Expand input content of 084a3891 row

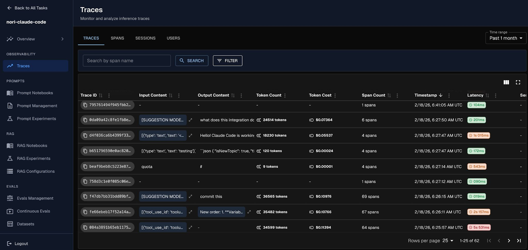[x=190, y=228]
